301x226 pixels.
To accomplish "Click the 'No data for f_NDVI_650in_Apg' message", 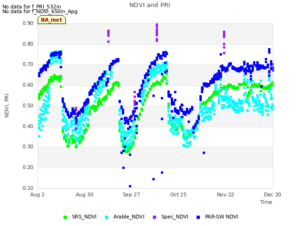I will coord(40,11).
